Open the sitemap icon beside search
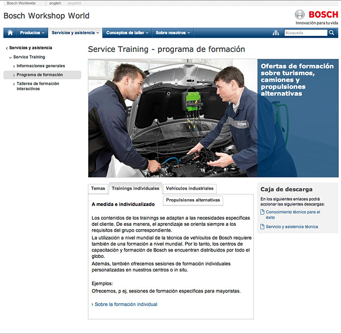 pyautogui.click(x=276, y=33)
